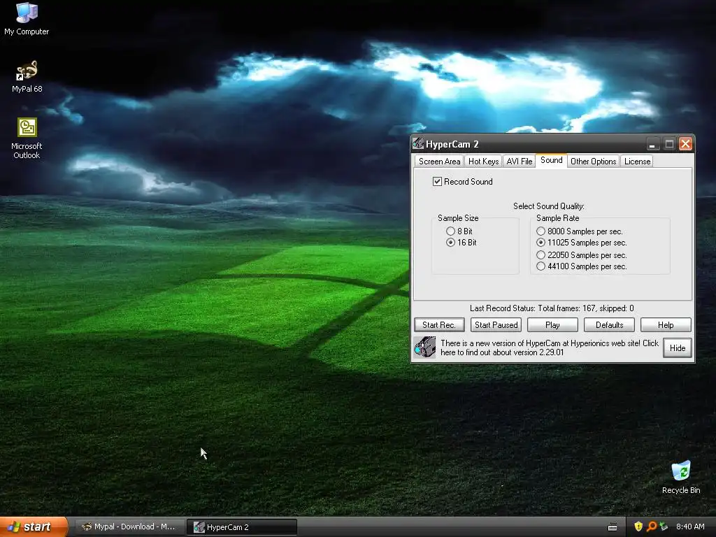Click the orange magnifier tray icon

[x=651, y=527]
